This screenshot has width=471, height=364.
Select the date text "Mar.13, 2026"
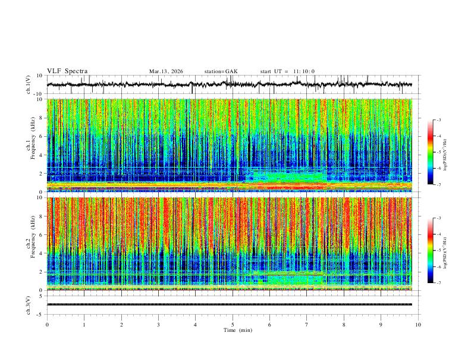point(166,71)
